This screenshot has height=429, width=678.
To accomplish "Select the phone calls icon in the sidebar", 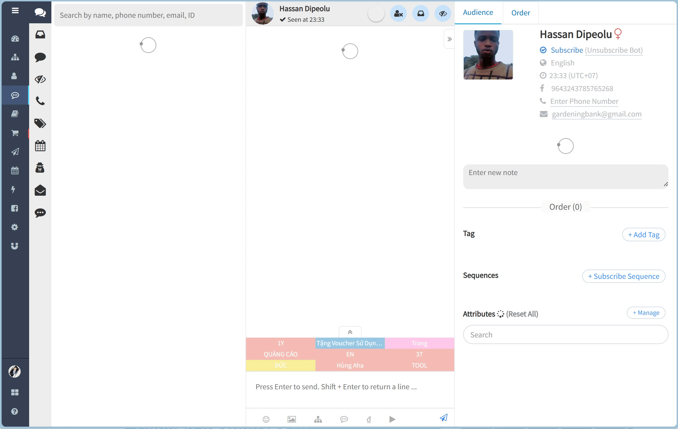I will 40,101.
